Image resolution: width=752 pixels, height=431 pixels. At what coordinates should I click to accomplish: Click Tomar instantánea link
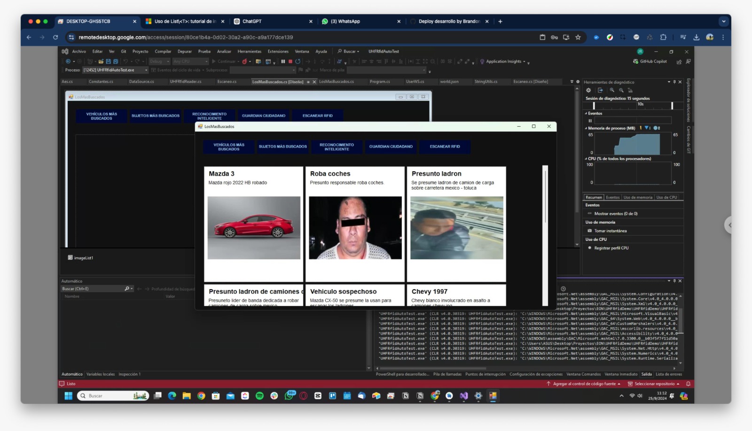pyautogui.click(x=610, y=231)
